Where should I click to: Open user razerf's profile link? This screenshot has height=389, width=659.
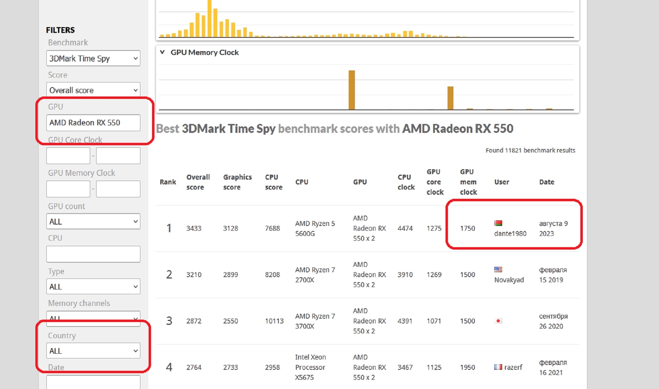click(513, 367)
